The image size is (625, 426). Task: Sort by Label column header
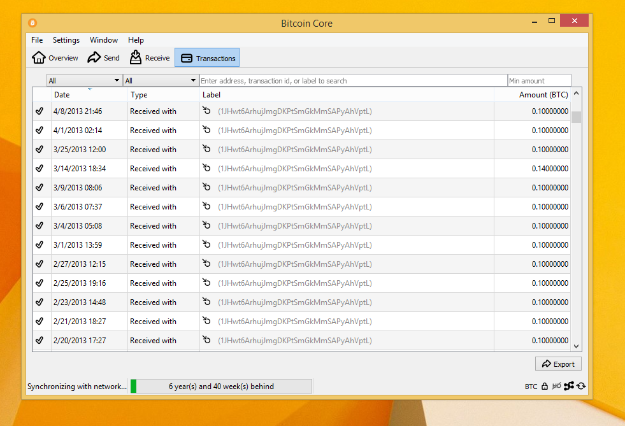(347, 95)
